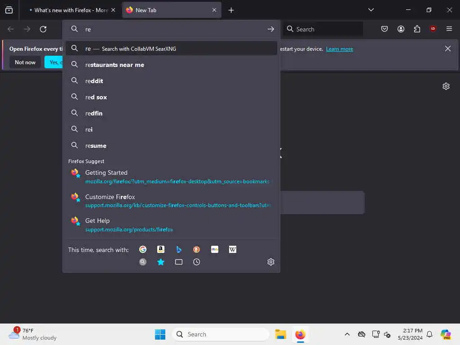Open search settings gear in dropdown
The width and height of the screenshot is (460, 345).
coord(271,262)
